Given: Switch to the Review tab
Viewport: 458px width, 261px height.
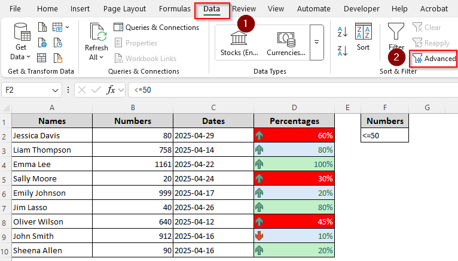Looking at the screenshot, I should pos(244,9).
